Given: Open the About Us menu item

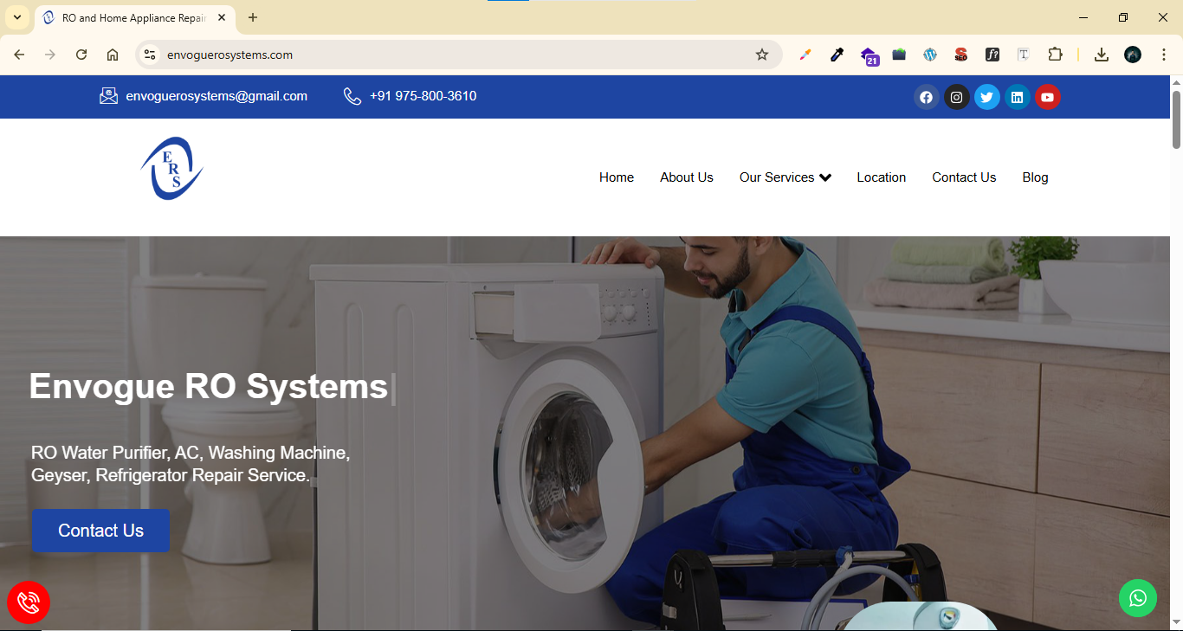Looking at the screenshot, I should [687, 177].
